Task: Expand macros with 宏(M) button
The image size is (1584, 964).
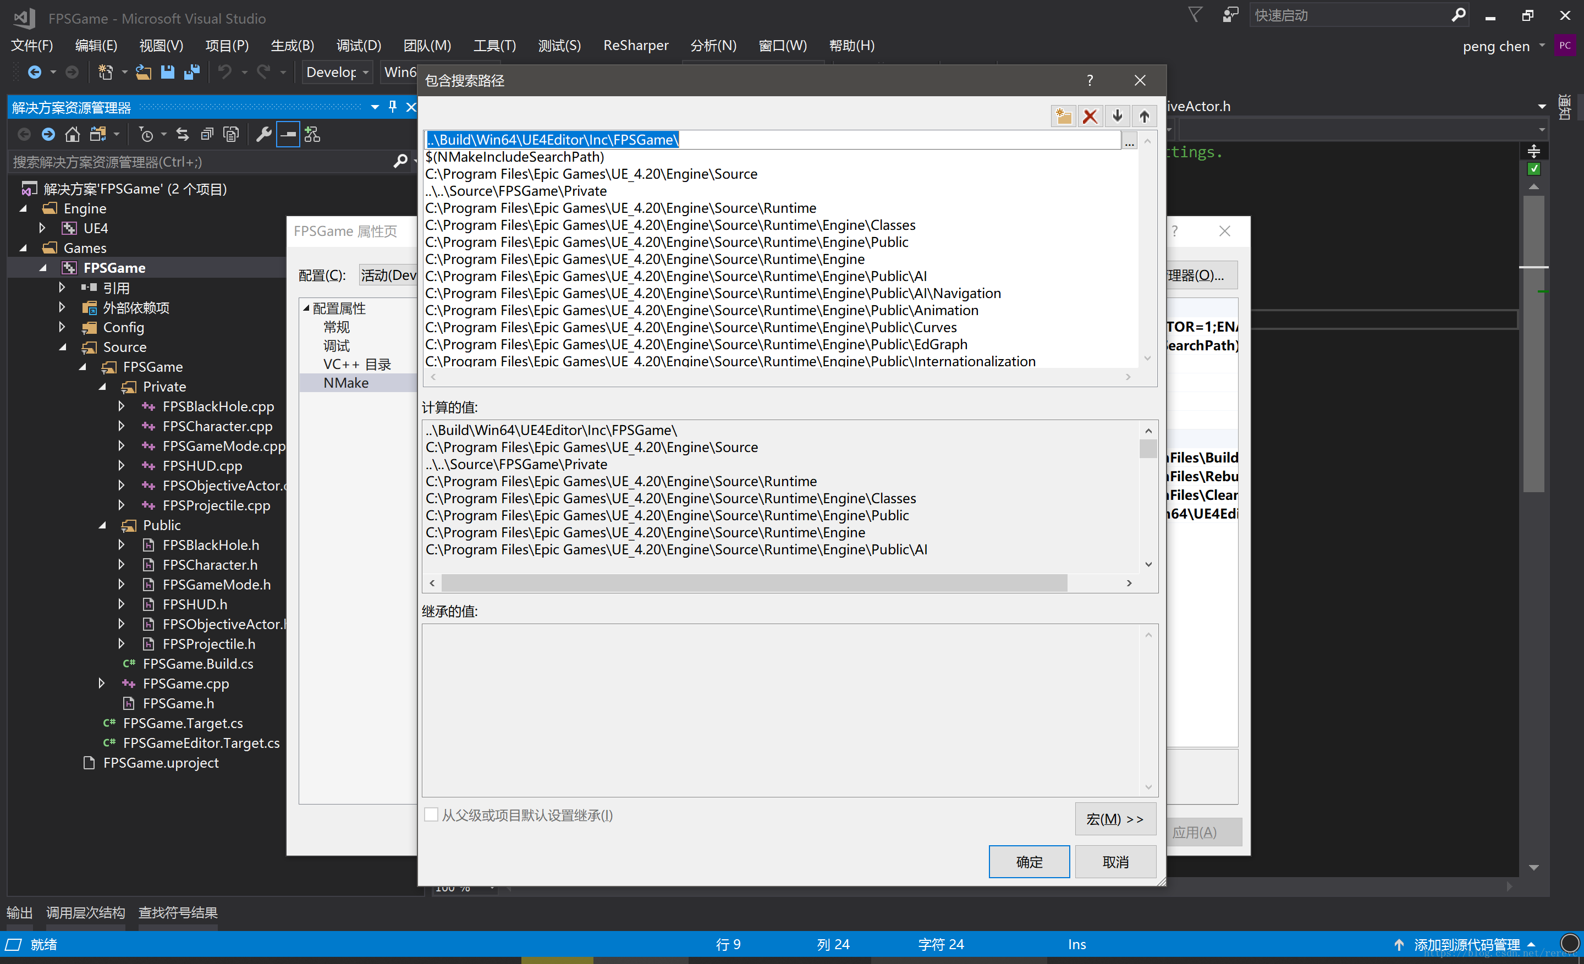Action: pyautogui.click(x=1115, y=819)
